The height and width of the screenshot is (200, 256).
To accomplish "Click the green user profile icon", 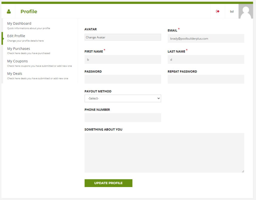I will click(9, 11).
